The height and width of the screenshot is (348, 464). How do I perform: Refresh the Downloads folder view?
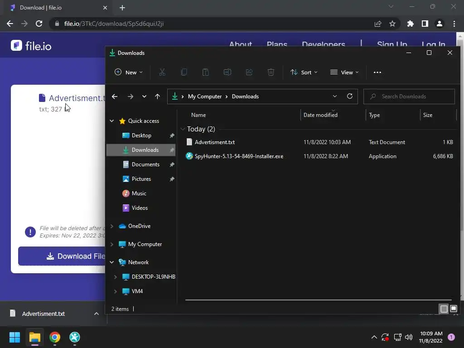click(350, 96)
